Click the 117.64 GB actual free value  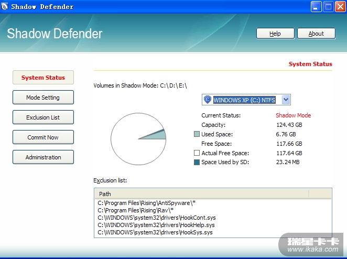click(x=289, y=153)
